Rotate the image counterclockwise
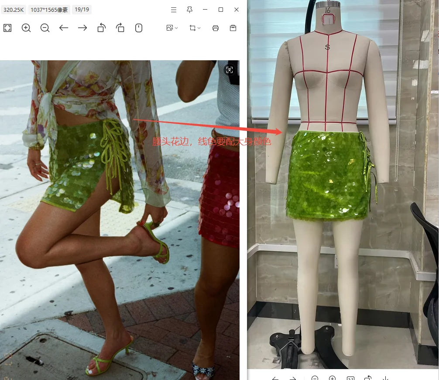 tap(101, 28)
